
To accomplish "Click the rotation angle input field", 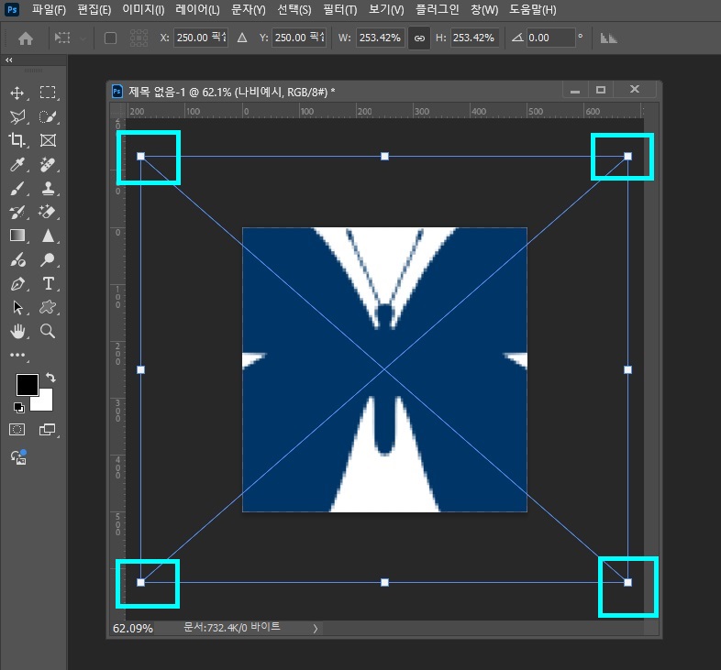I will tap(550, 38).
